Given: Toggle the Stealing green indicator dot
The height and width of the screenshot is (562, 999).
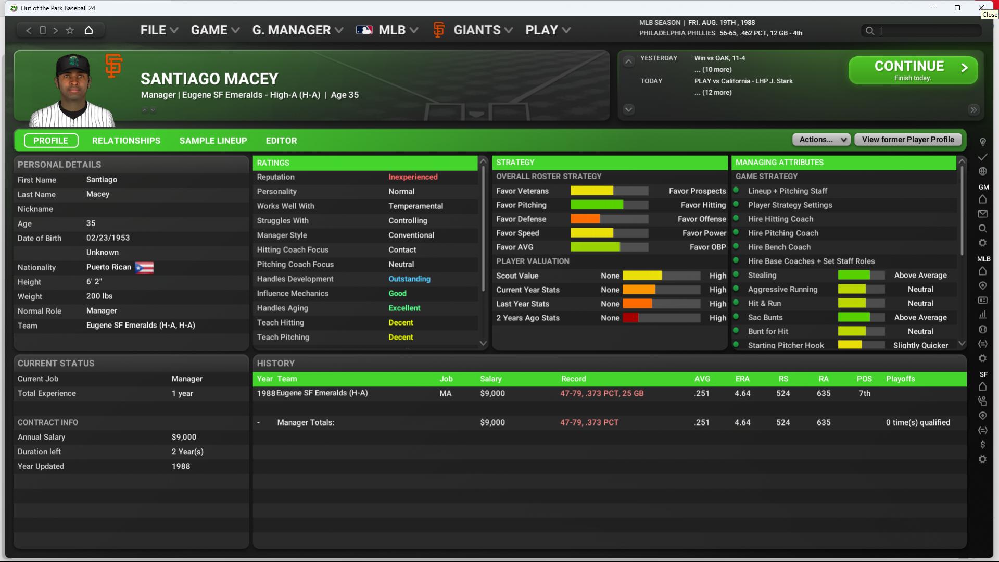Looking at the screenshot, I should tap(736, 274).
